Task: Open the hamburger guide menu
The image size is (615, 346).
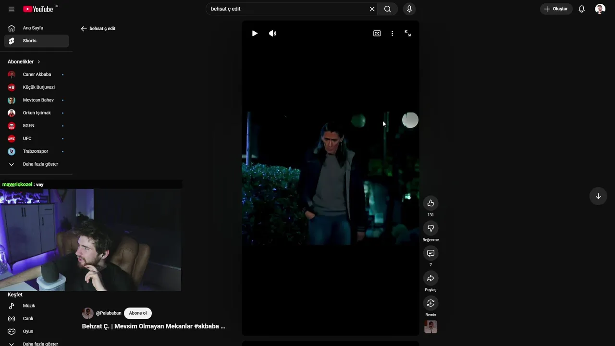Action: pyautogui.click(x=12, y=9)
